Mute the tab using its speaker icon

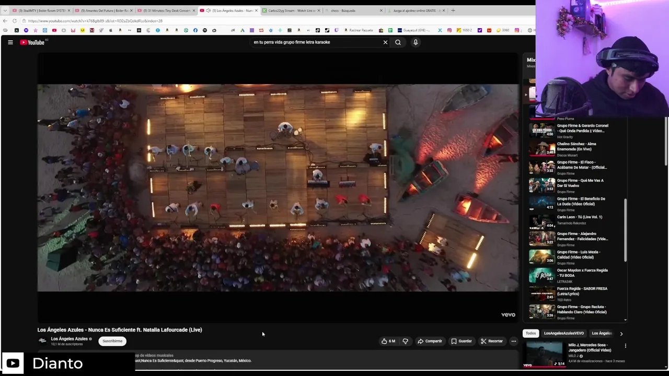[x=208, y=10]
